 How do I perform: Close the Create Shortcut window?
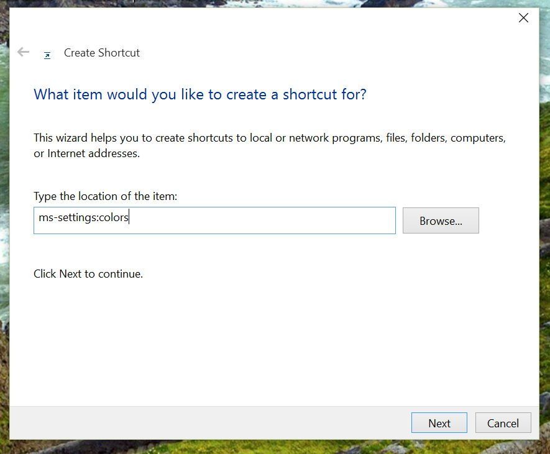point(523,17)
